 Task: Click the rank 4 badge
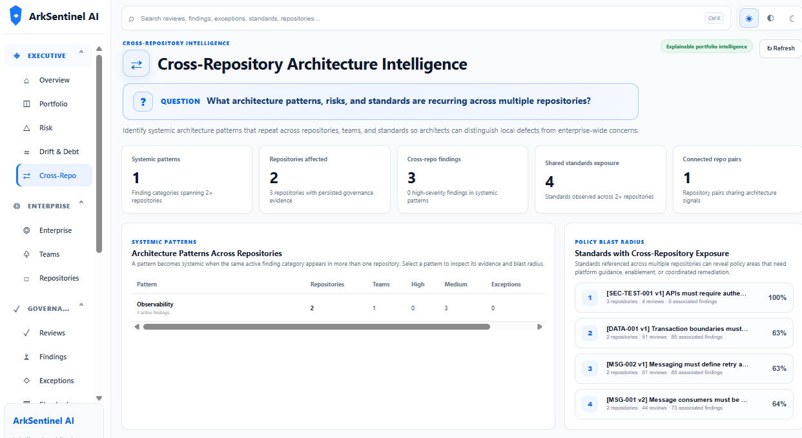tap(590, 404)
